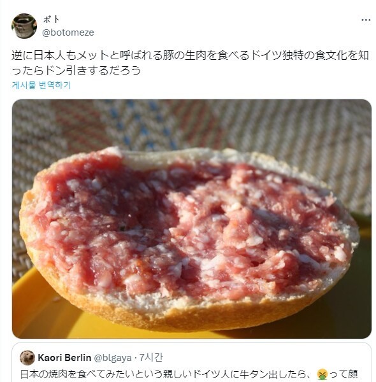376x382 pixels.
Task: Click the quoted tweet card border area
Action: click(x=192, y=344)
